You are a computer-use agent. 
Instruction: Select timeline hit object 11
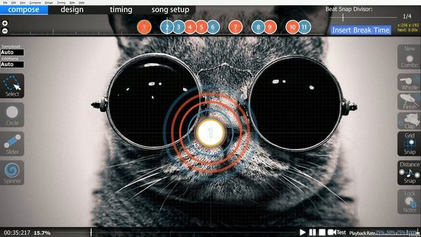coord(304,27)
